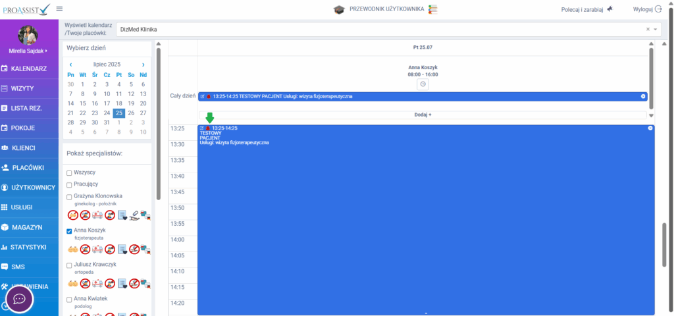
Task: Clear the selected facility with the x
Action: (647, 30)
